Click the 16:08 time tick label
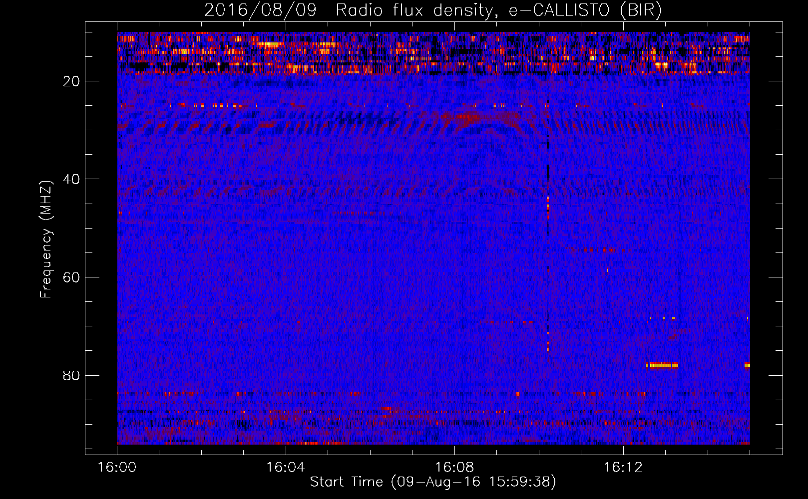808x499 pixels. 454,468
